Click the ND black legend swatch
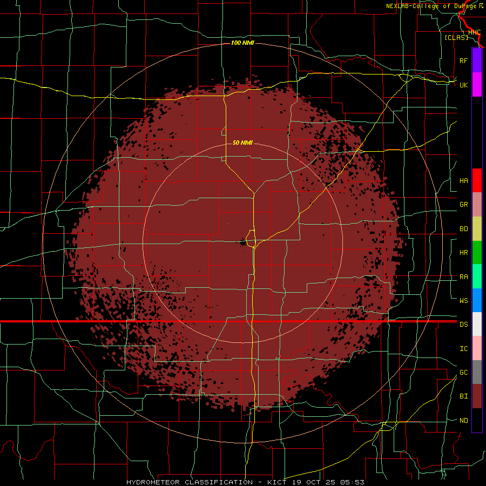Image resolution: width=486 pixels, height=486 pixels. coord(477,420)
